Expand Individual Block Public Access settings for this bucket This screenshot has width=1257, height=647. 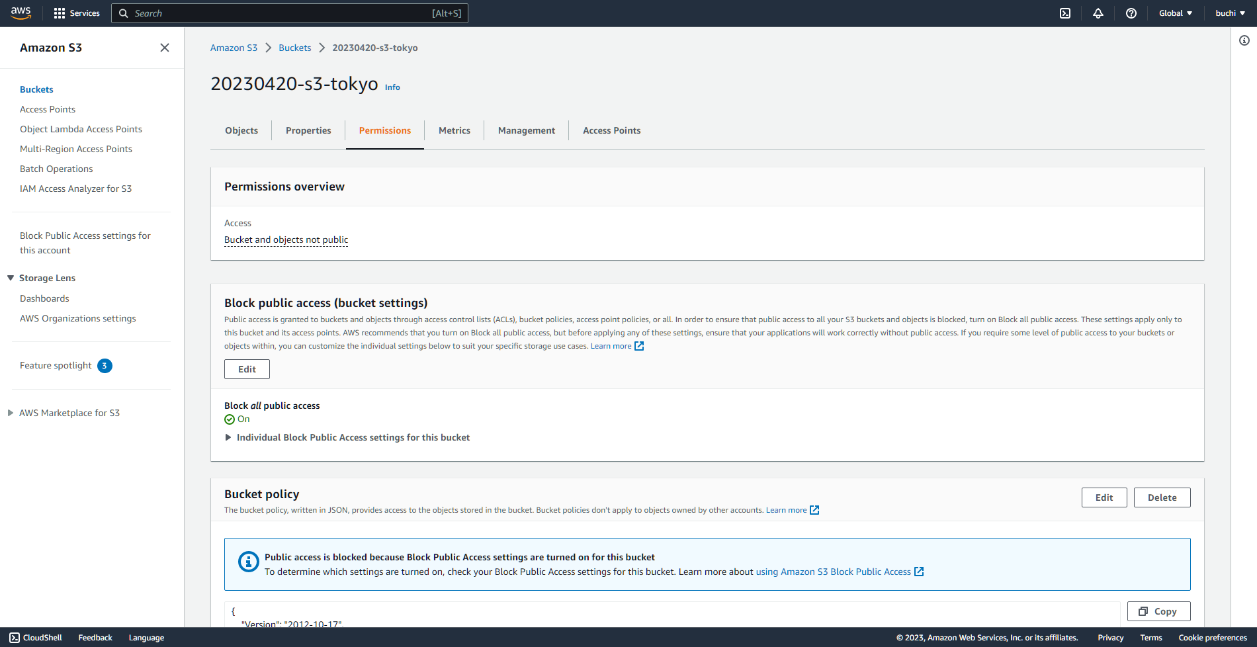(229, 437)
